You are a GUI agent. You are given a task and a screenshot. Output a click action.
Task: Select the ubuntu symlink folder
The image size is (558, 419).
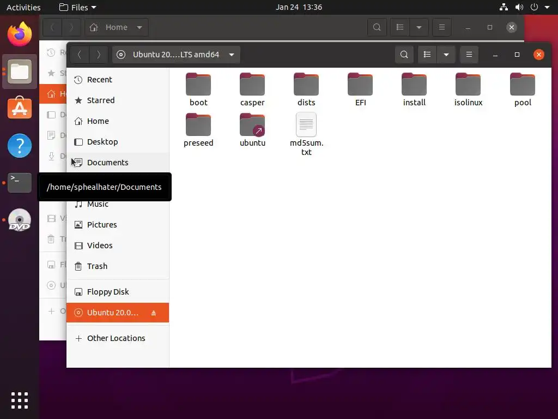click(x=252, y=130)
